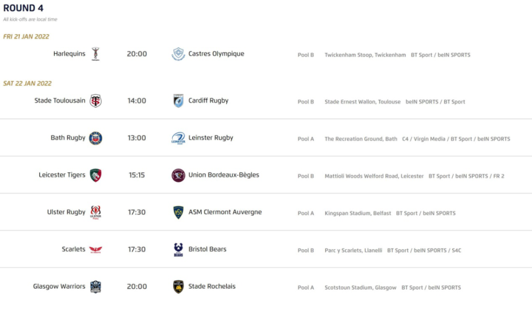Click the Cardiff Rugby badge
Image resolution: width=532 pixels, height=309 pixels.
coord(178,101)
